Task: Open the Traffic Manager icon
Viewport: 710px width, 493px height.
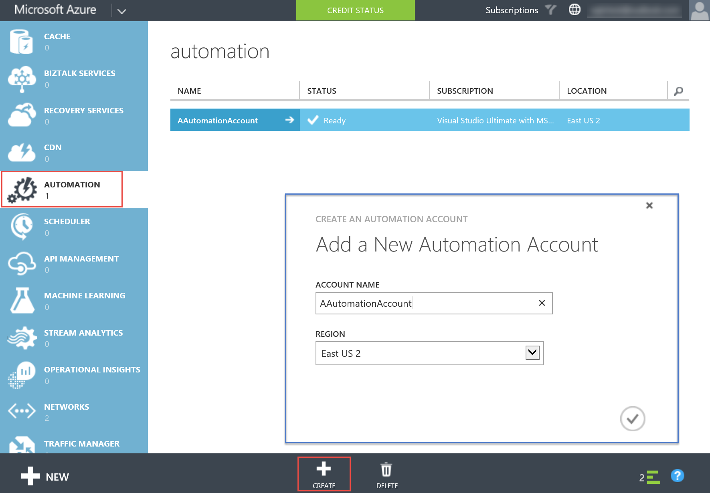Action: [x=22, y=445]
